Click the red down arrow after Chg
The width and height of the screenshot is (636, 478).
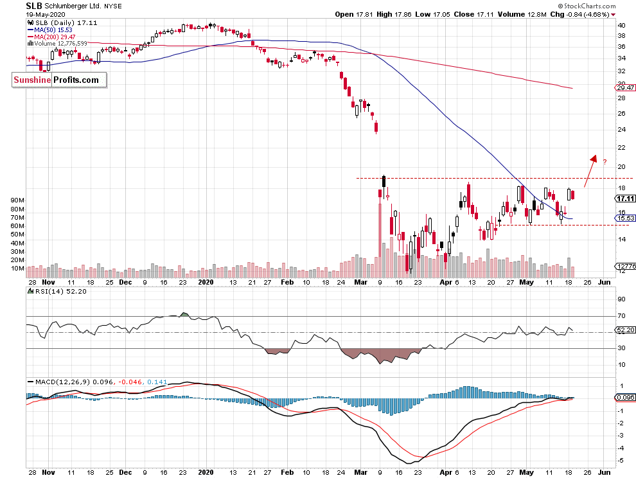click(613, 15)
